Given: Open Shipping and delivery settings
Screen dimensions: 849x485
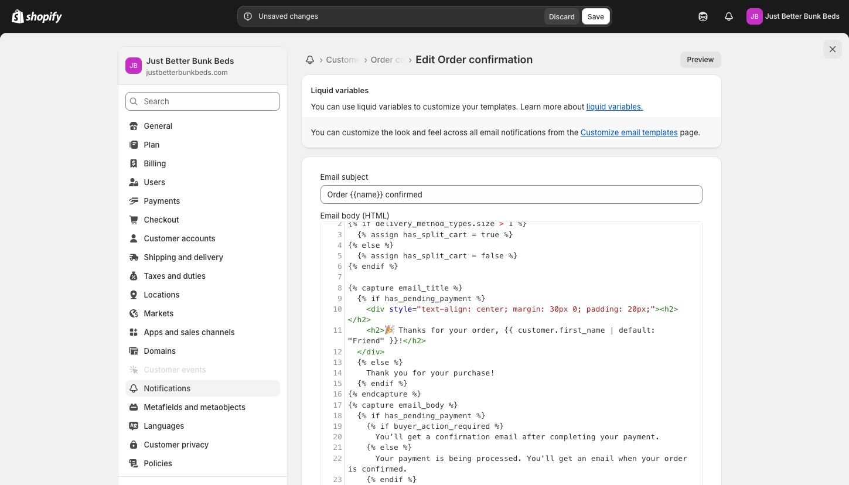Looking at the screenshot, I should pos(183,257).
